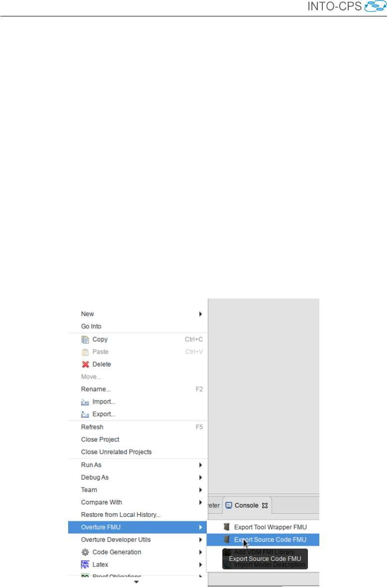Click the Copy icon in context menu
Screen dimensions: 387x587
pyautogui.click(x=86, y=340)
